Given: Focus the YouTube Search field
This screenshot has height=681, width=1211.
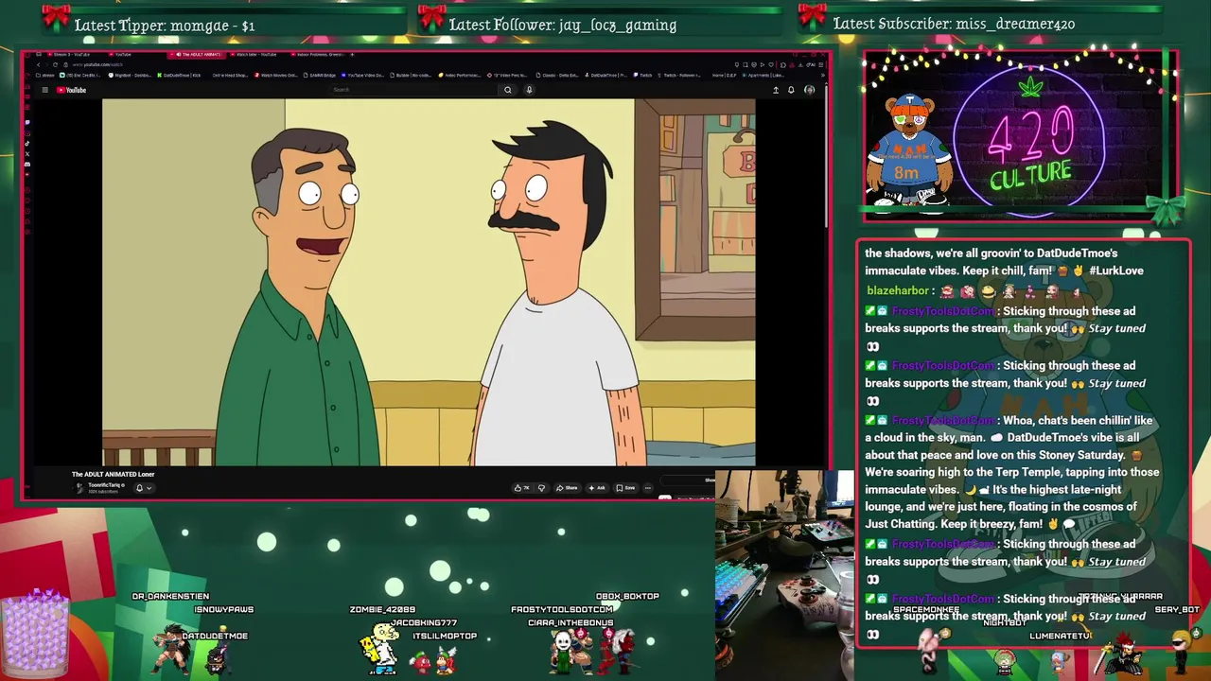Looking at the screenshot, I should (412, 90).
